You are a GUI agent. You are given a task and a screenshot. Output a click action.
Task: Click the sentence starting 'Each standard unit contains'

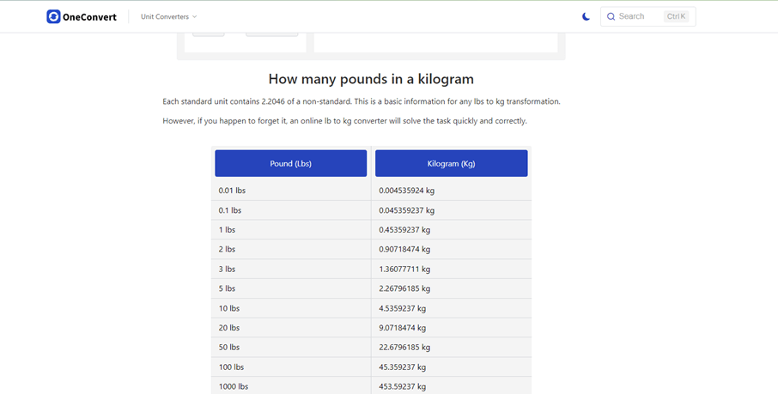tap(362, 101)
